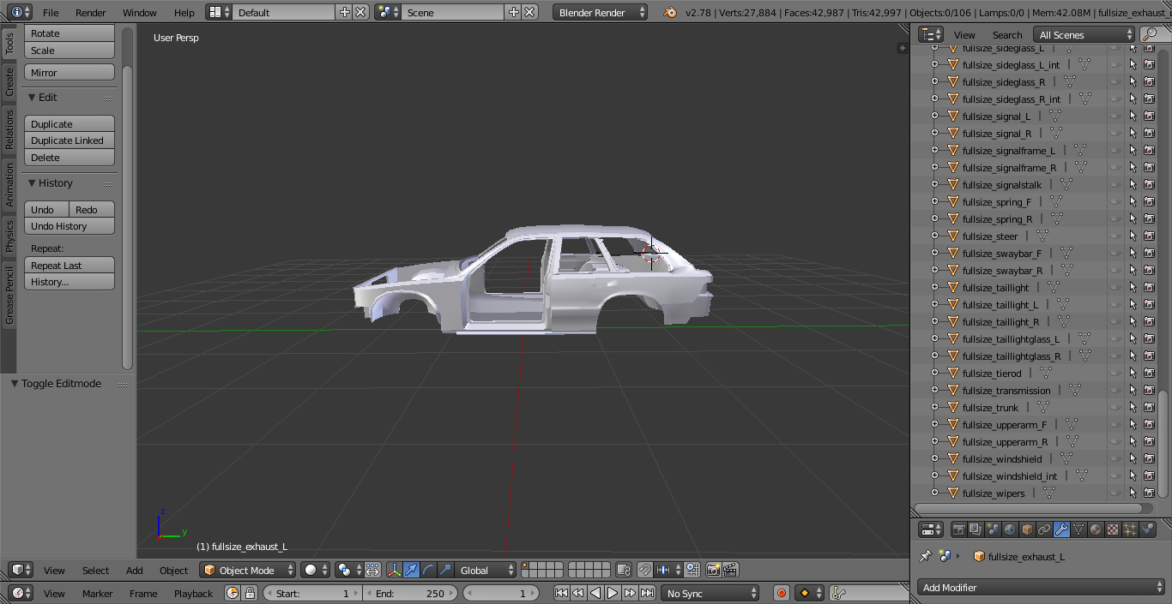Open the Object Mode dropdown
The image size is (1172, 604).
[x=248, y=570]
